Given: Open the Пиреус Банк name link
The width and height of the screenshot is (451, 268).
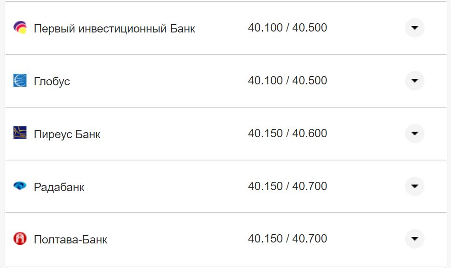Looking at the screenshot, I should click(66, 134).
